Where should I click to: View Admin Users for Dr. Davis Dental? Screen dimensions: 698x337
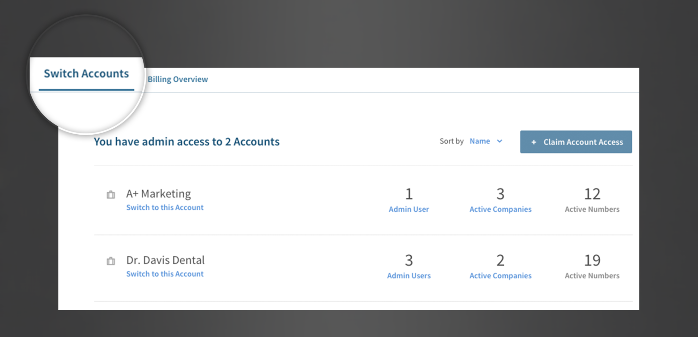409,276
